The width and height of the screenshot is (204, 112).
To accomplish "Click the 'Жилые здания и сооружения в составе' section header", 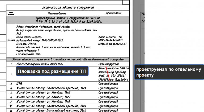I will point(68,60).
